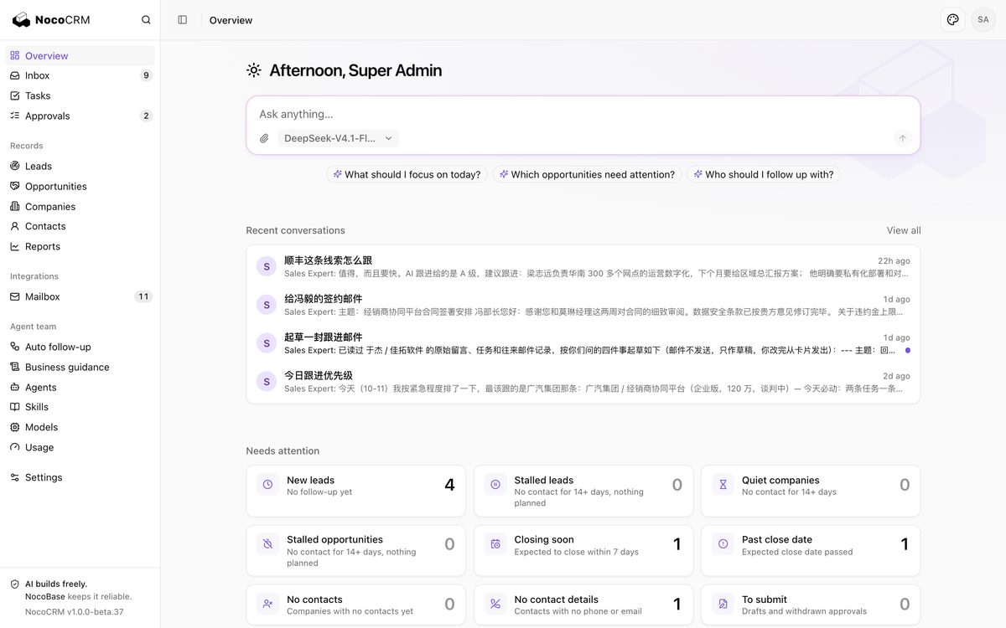
Task: Go to Tasks page
Action: click(x=80, y=95)
